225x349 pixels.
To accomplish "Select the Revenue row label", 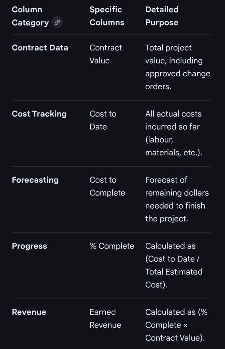I will [x=29, y=312].
